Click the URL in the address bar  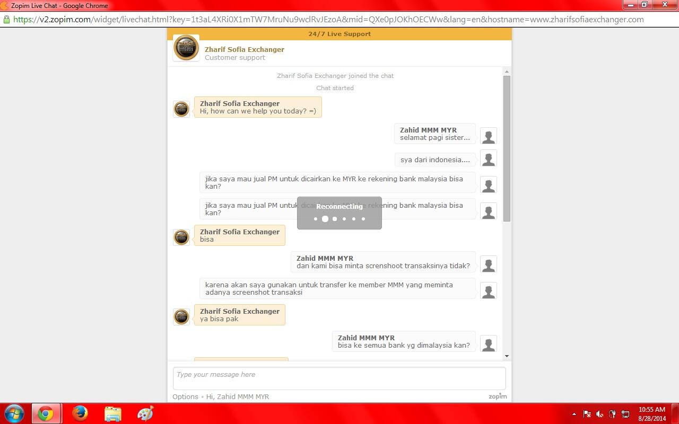pyautogui.click(x=328, y=19)
